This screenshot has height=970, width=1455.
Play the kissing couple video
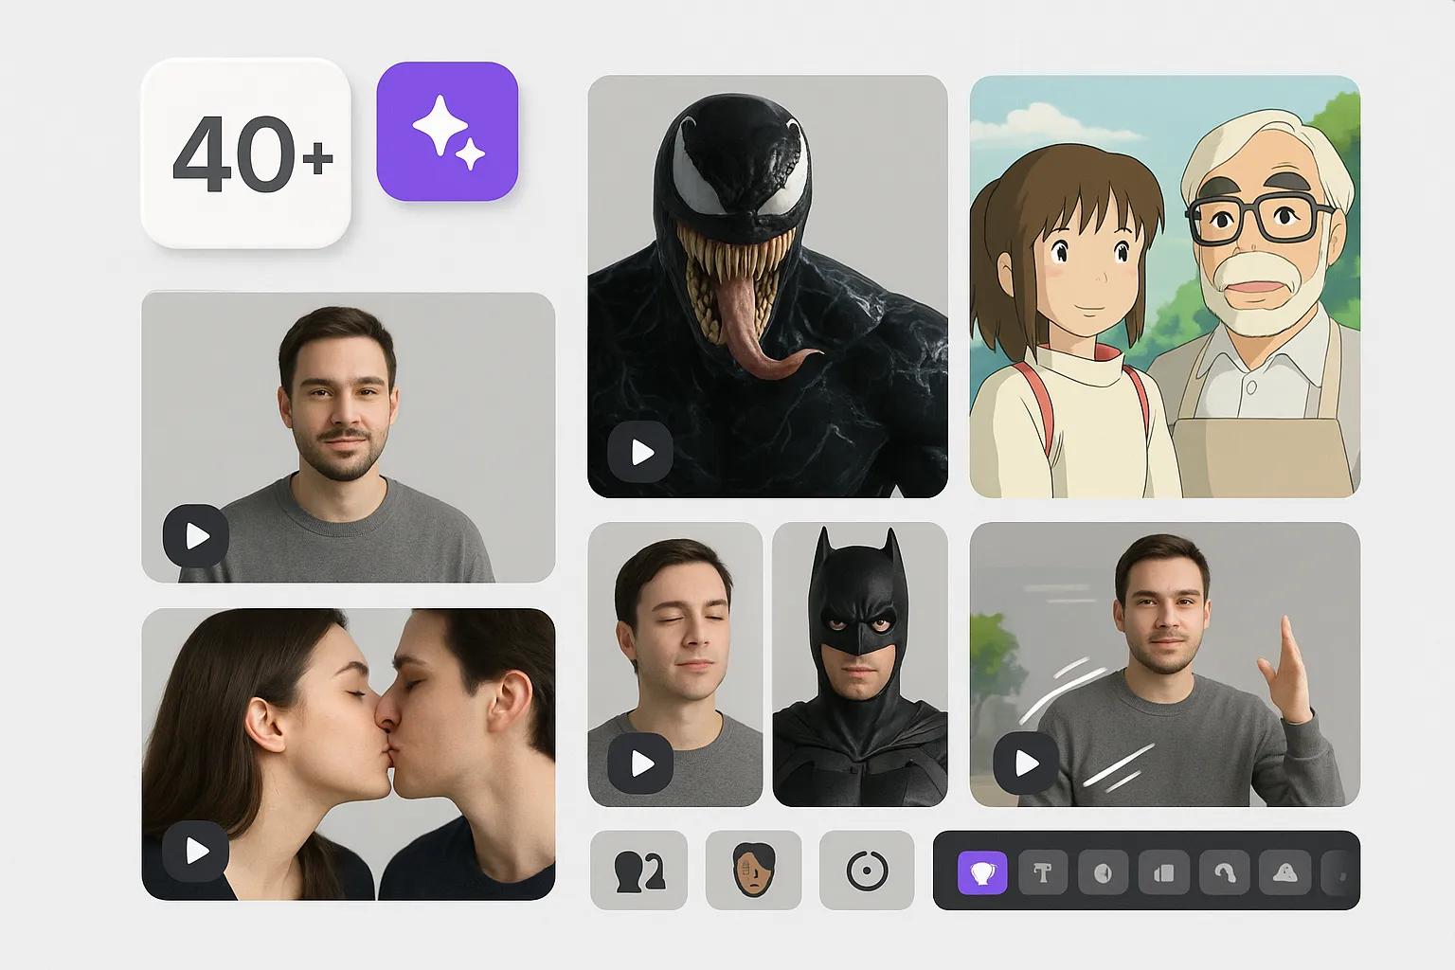point(196,852)
